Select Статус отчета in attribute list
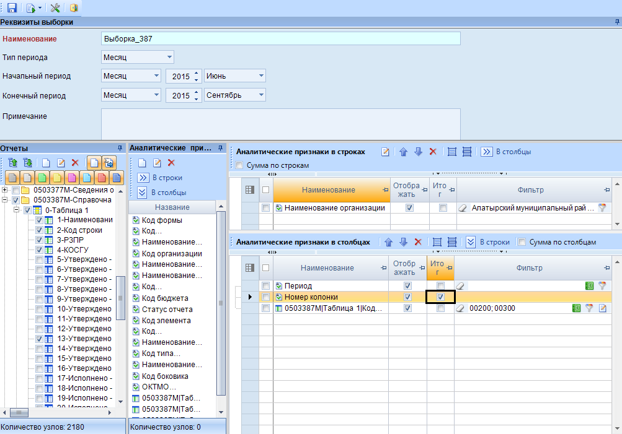Screen dimensions: 622x434 pos(167,310)
